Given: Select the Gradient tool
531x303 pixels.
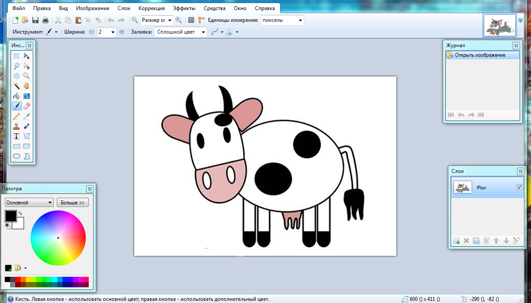Looking at the screenshot, I should tap(27, 96).
